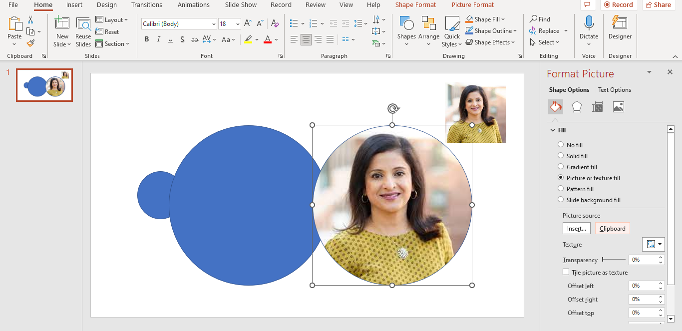The image size is (682, 331).
Task: Click the Format Painter brush icon
Action: click(x=30, y=43)
